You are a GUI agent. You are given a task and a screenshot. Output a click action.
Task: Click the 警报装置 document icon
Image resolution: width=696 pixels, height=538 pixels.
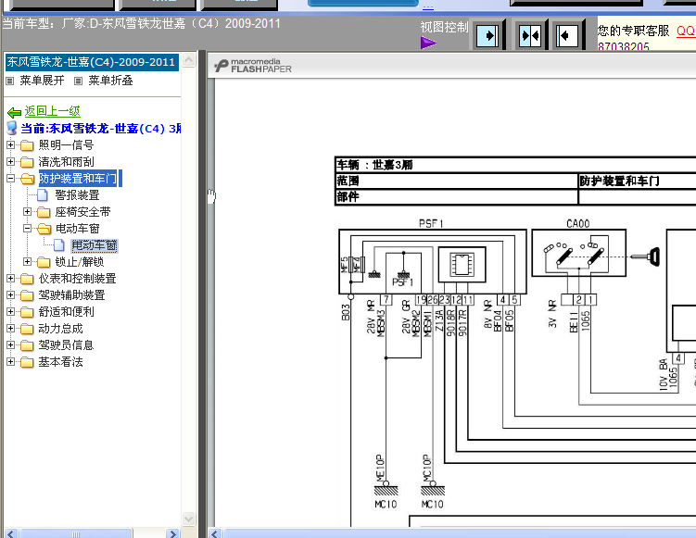43,195
